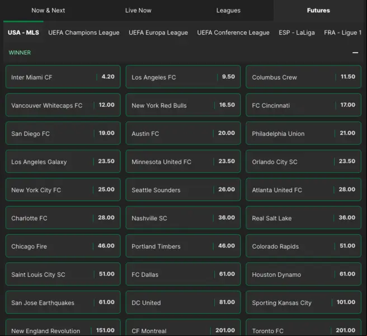Viewport: 367px width, 336px height.
Task: Pick DC United at 81.00
Action: (183, 302)
